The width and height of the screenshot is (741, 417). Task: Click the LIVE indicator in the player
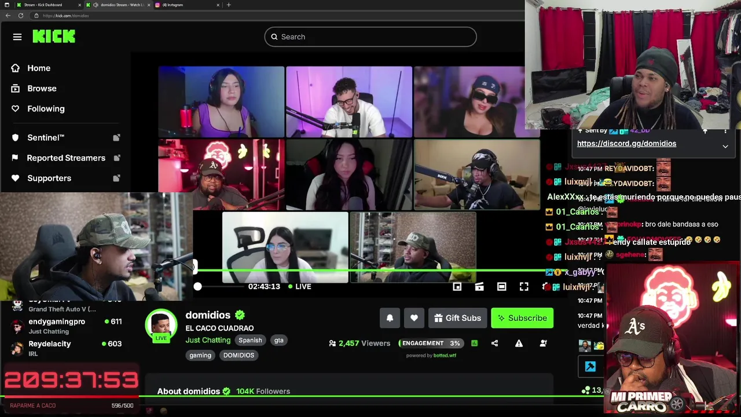click(300, 287)
